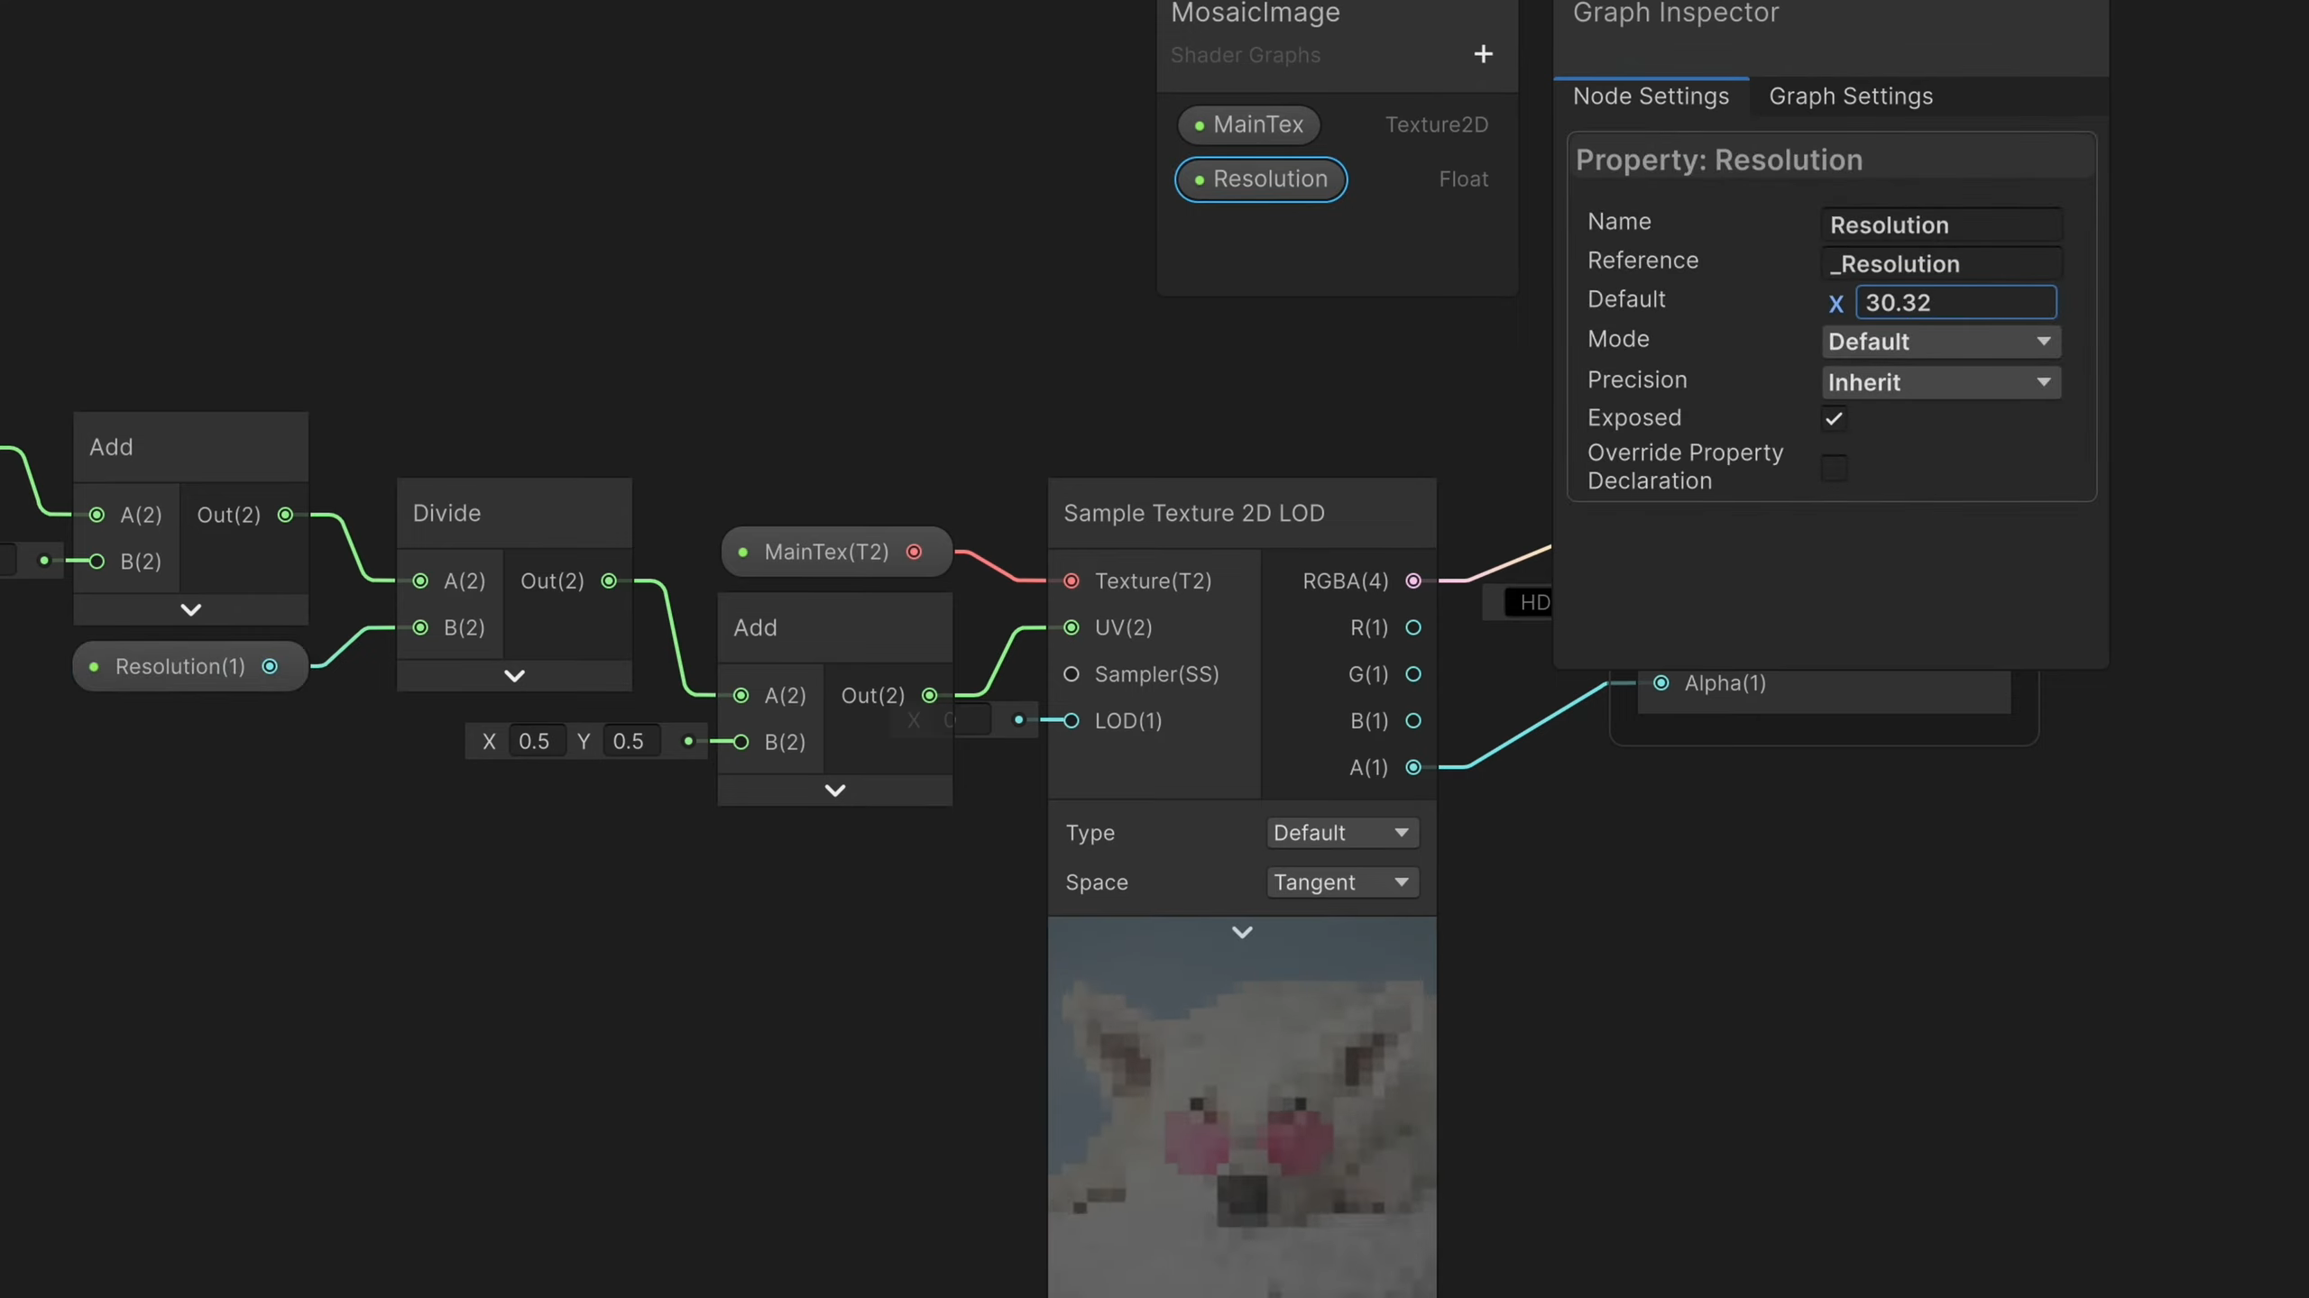Open the Space Tangent dropdown
Viewport: 2309px width, 1298px height.
[1341, 882]
